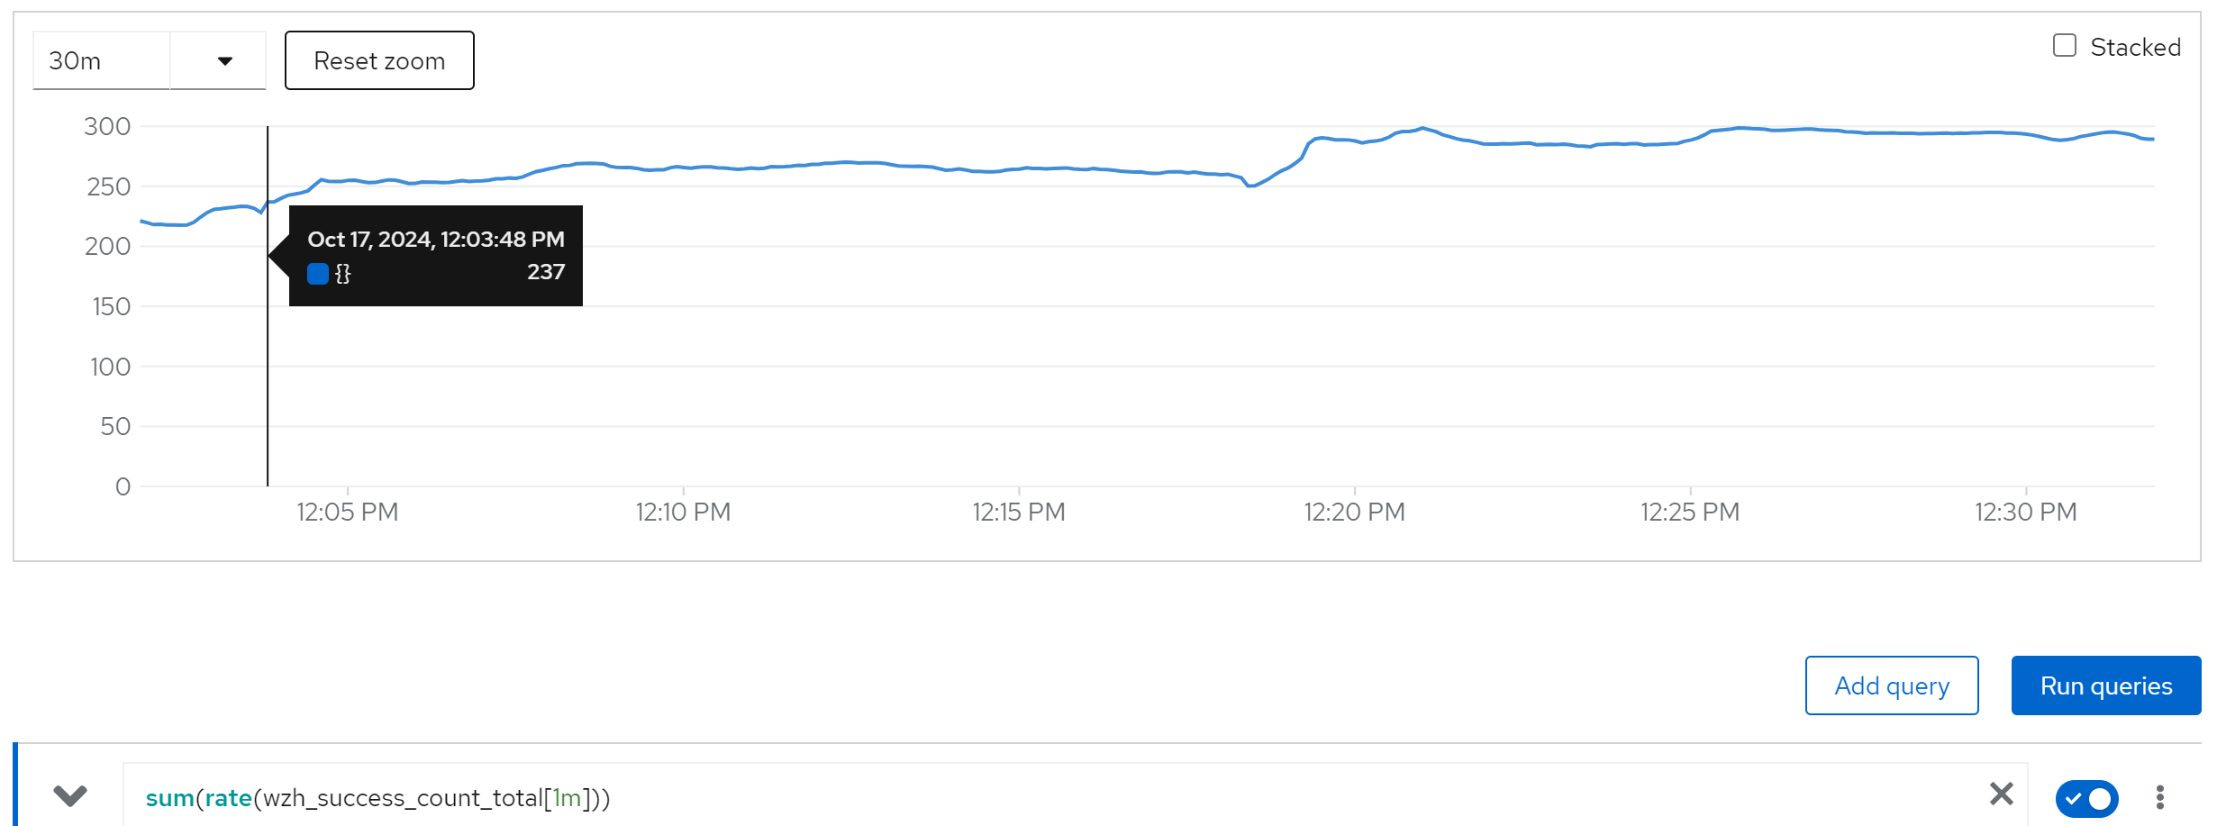Focus the sum(rate(...)) query expression field
This screenshot has width=2217, height=826.
pyautogui.click(x=991, y=797)
